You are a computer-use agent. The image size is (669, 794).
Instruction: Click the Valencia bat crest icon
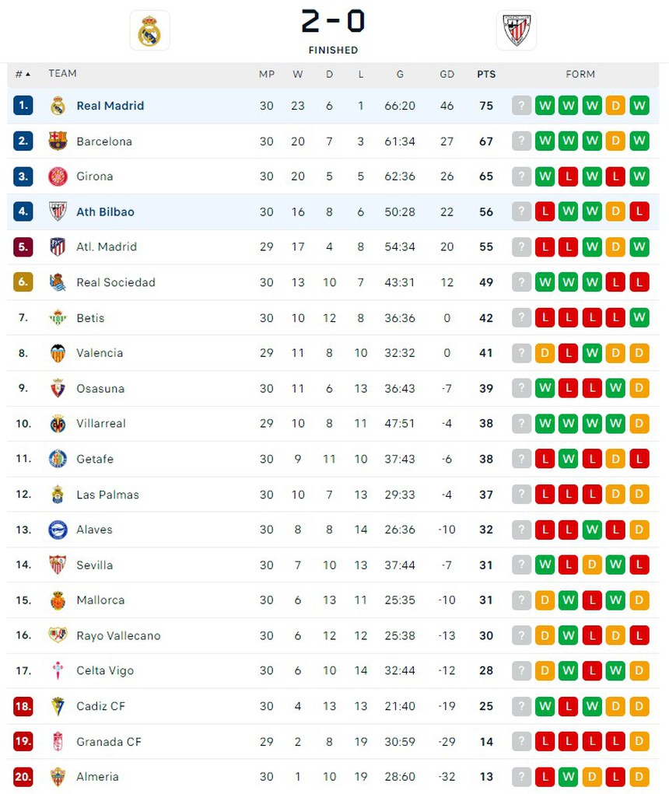pyautogui.click(x=58, y=353)
